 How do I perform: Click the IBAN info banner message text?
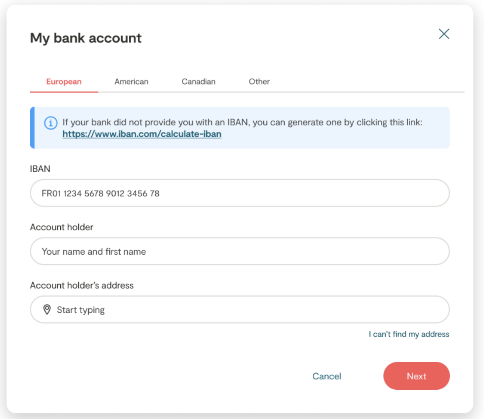242,123
